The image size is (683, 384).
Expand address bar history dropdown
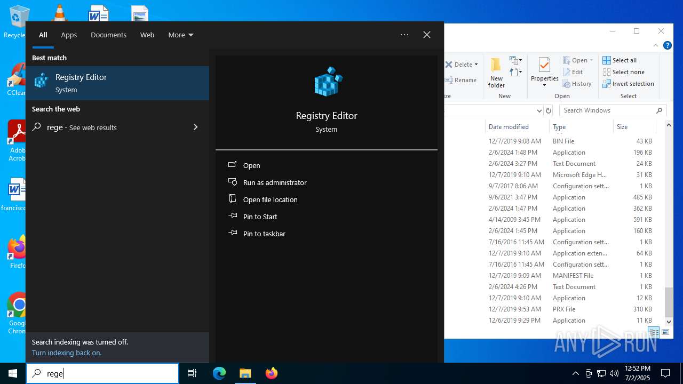click(x=539, y=110)
